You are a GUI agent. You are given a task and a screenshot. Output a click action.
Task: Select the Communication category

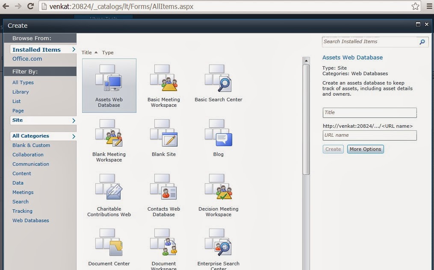31,164
